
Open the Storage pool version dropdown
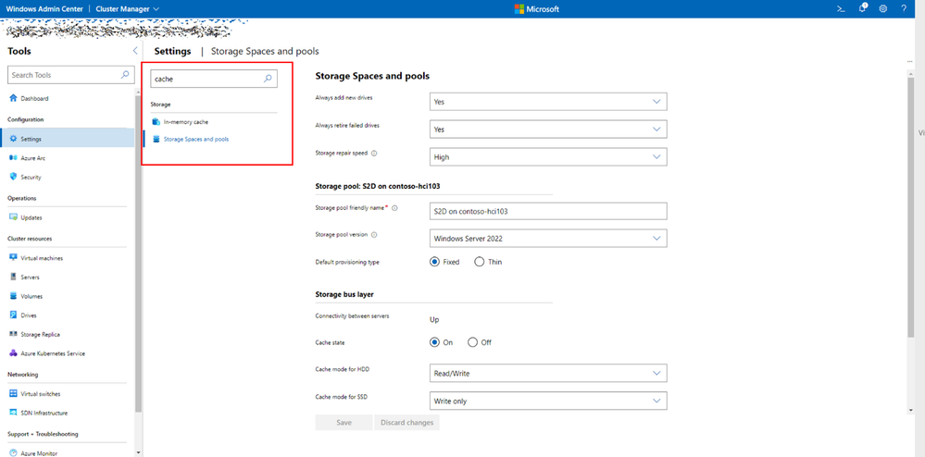[x=548, y=239]
